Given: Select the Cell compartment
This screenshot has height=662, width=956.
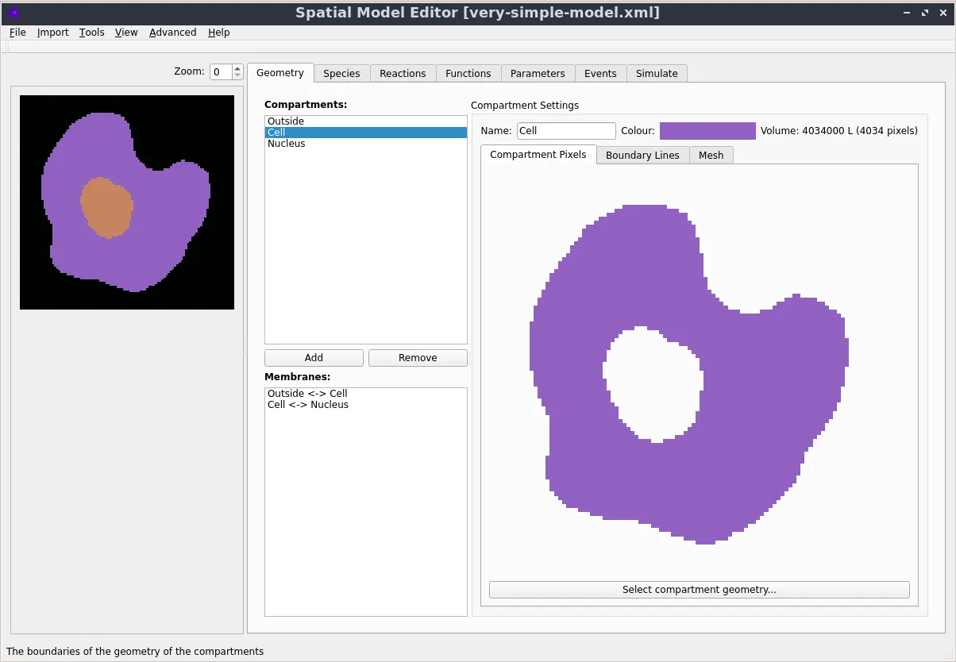Looking at the screenshot, I should (366, 133).
